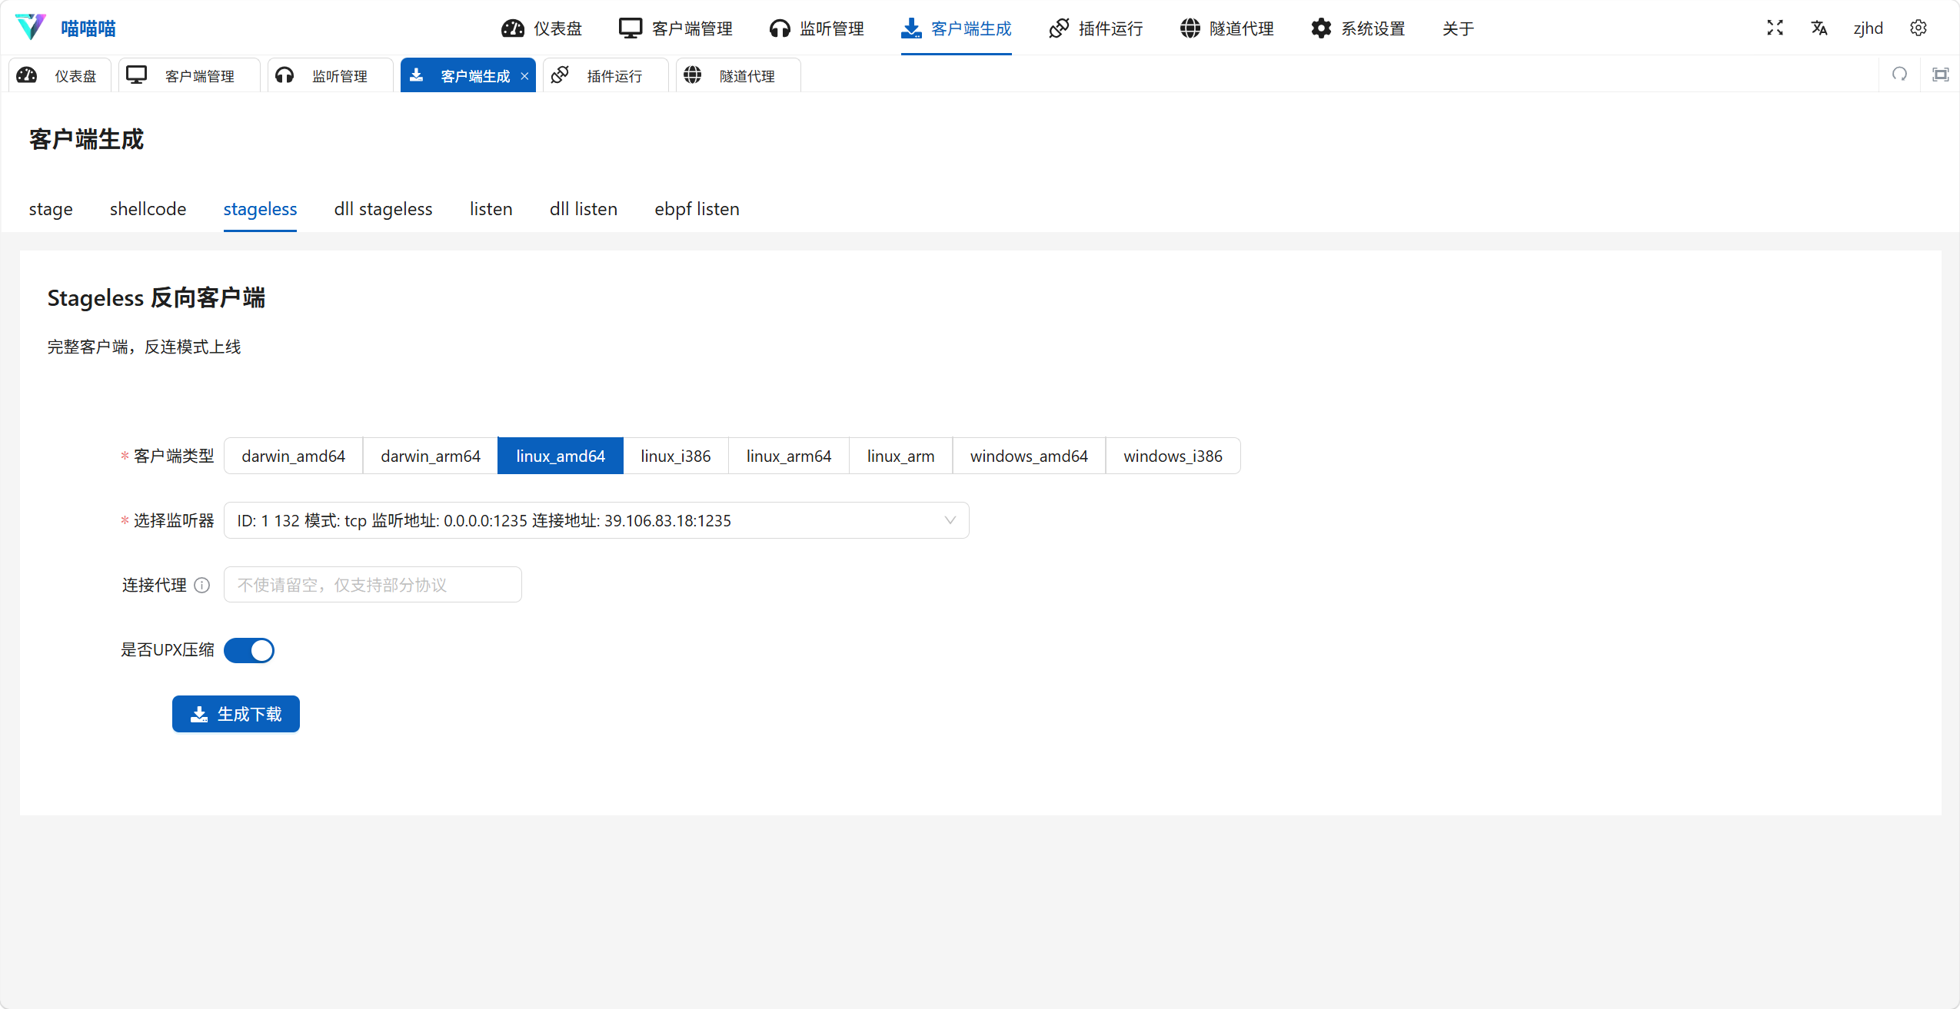Open 隧道代理 in the top navigation
1960x1009 pixels.
click(x=1226, y=28)
